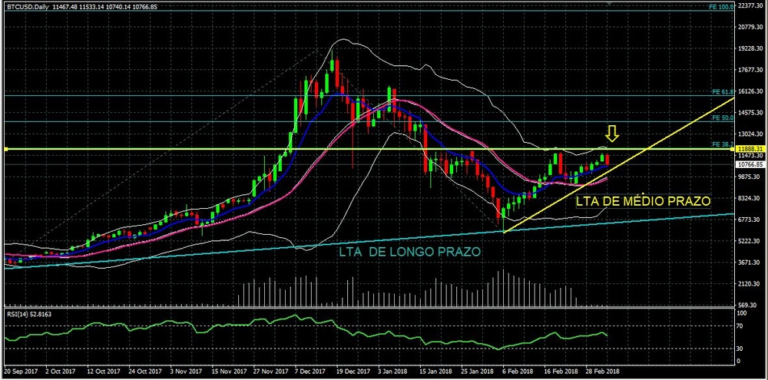Click the 9875.30 price axis value
This screenshot has width=768, height=380.
tap(750, 177)
